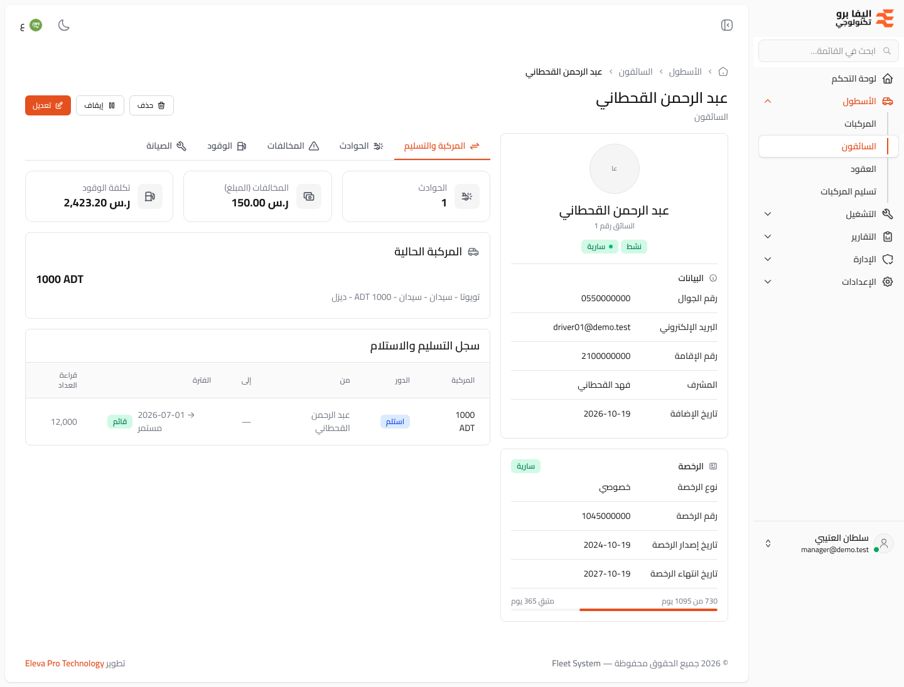Click the driver avatar circle
The height and width of the screenshot is (687, 904).
coord(615,169)
